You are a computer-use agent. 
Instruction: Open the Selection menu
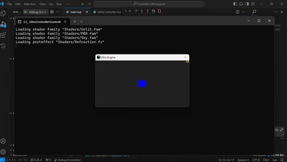pyautogui.click(x=29, y=4)
